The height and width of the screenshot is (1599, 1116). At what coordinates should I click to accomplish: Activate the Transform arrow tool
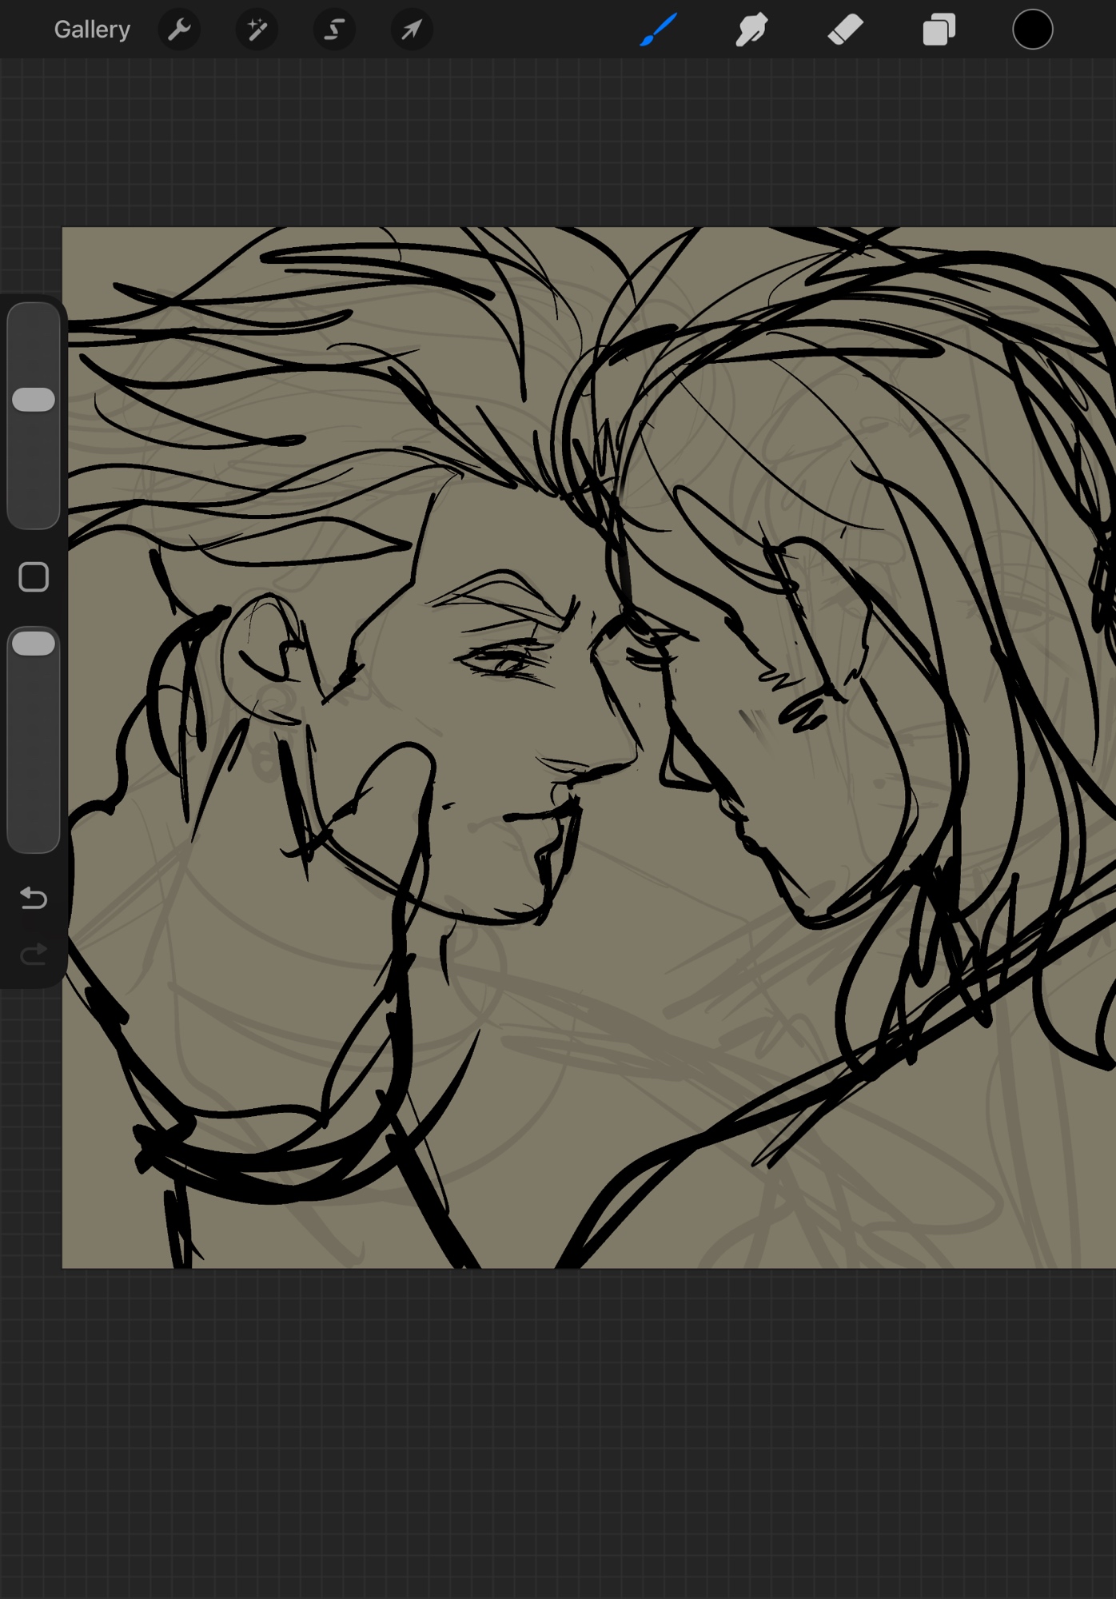coord(412,30)
